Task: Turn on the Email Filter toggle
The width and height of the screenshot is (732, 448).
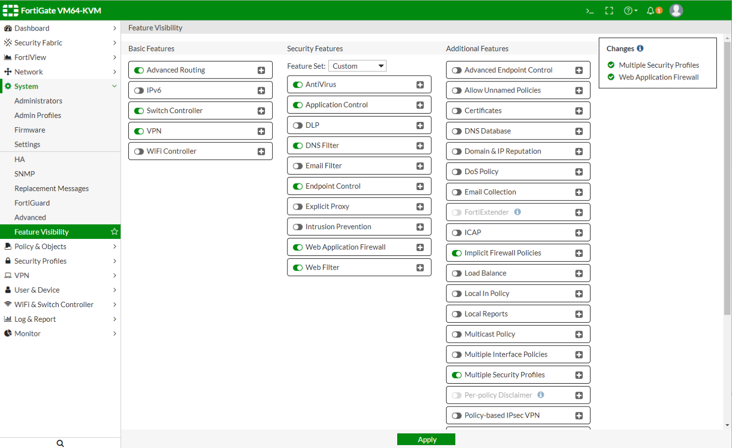Action: (298, 166)
